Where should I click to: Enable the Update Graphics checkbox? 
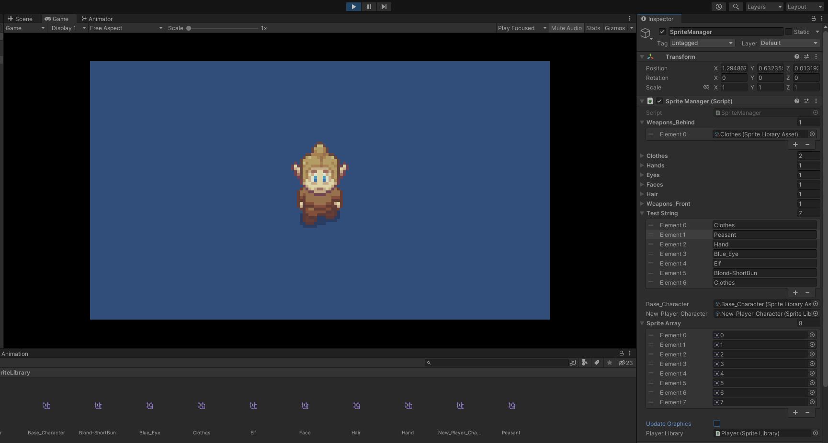tap(716, 423)
